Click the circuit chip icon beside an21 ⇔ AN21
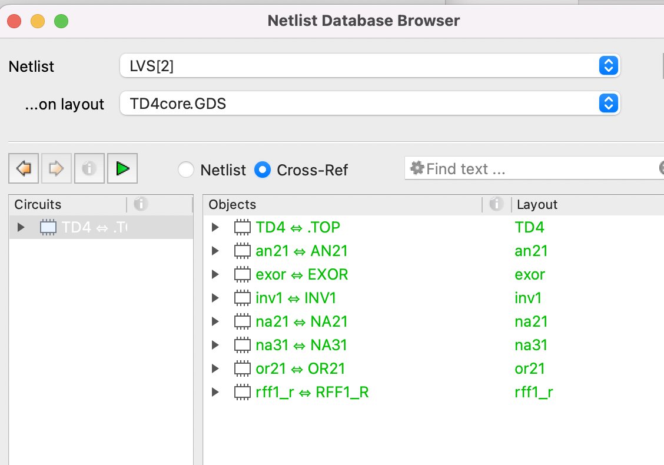The image size is (664, 465). click(242, 251)
